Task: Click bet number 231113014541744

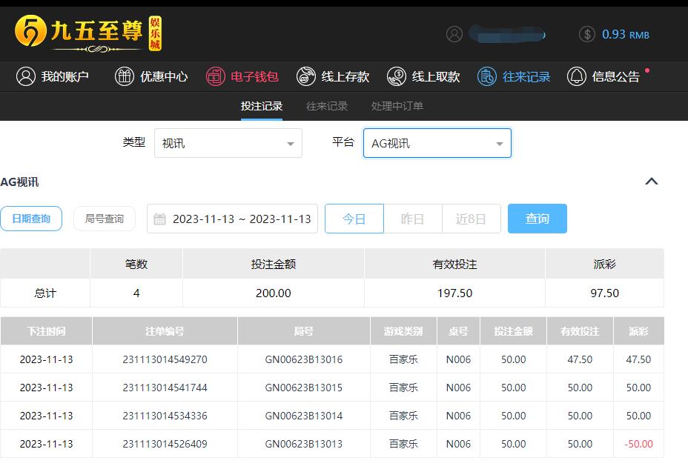Action: click(165, 388)
